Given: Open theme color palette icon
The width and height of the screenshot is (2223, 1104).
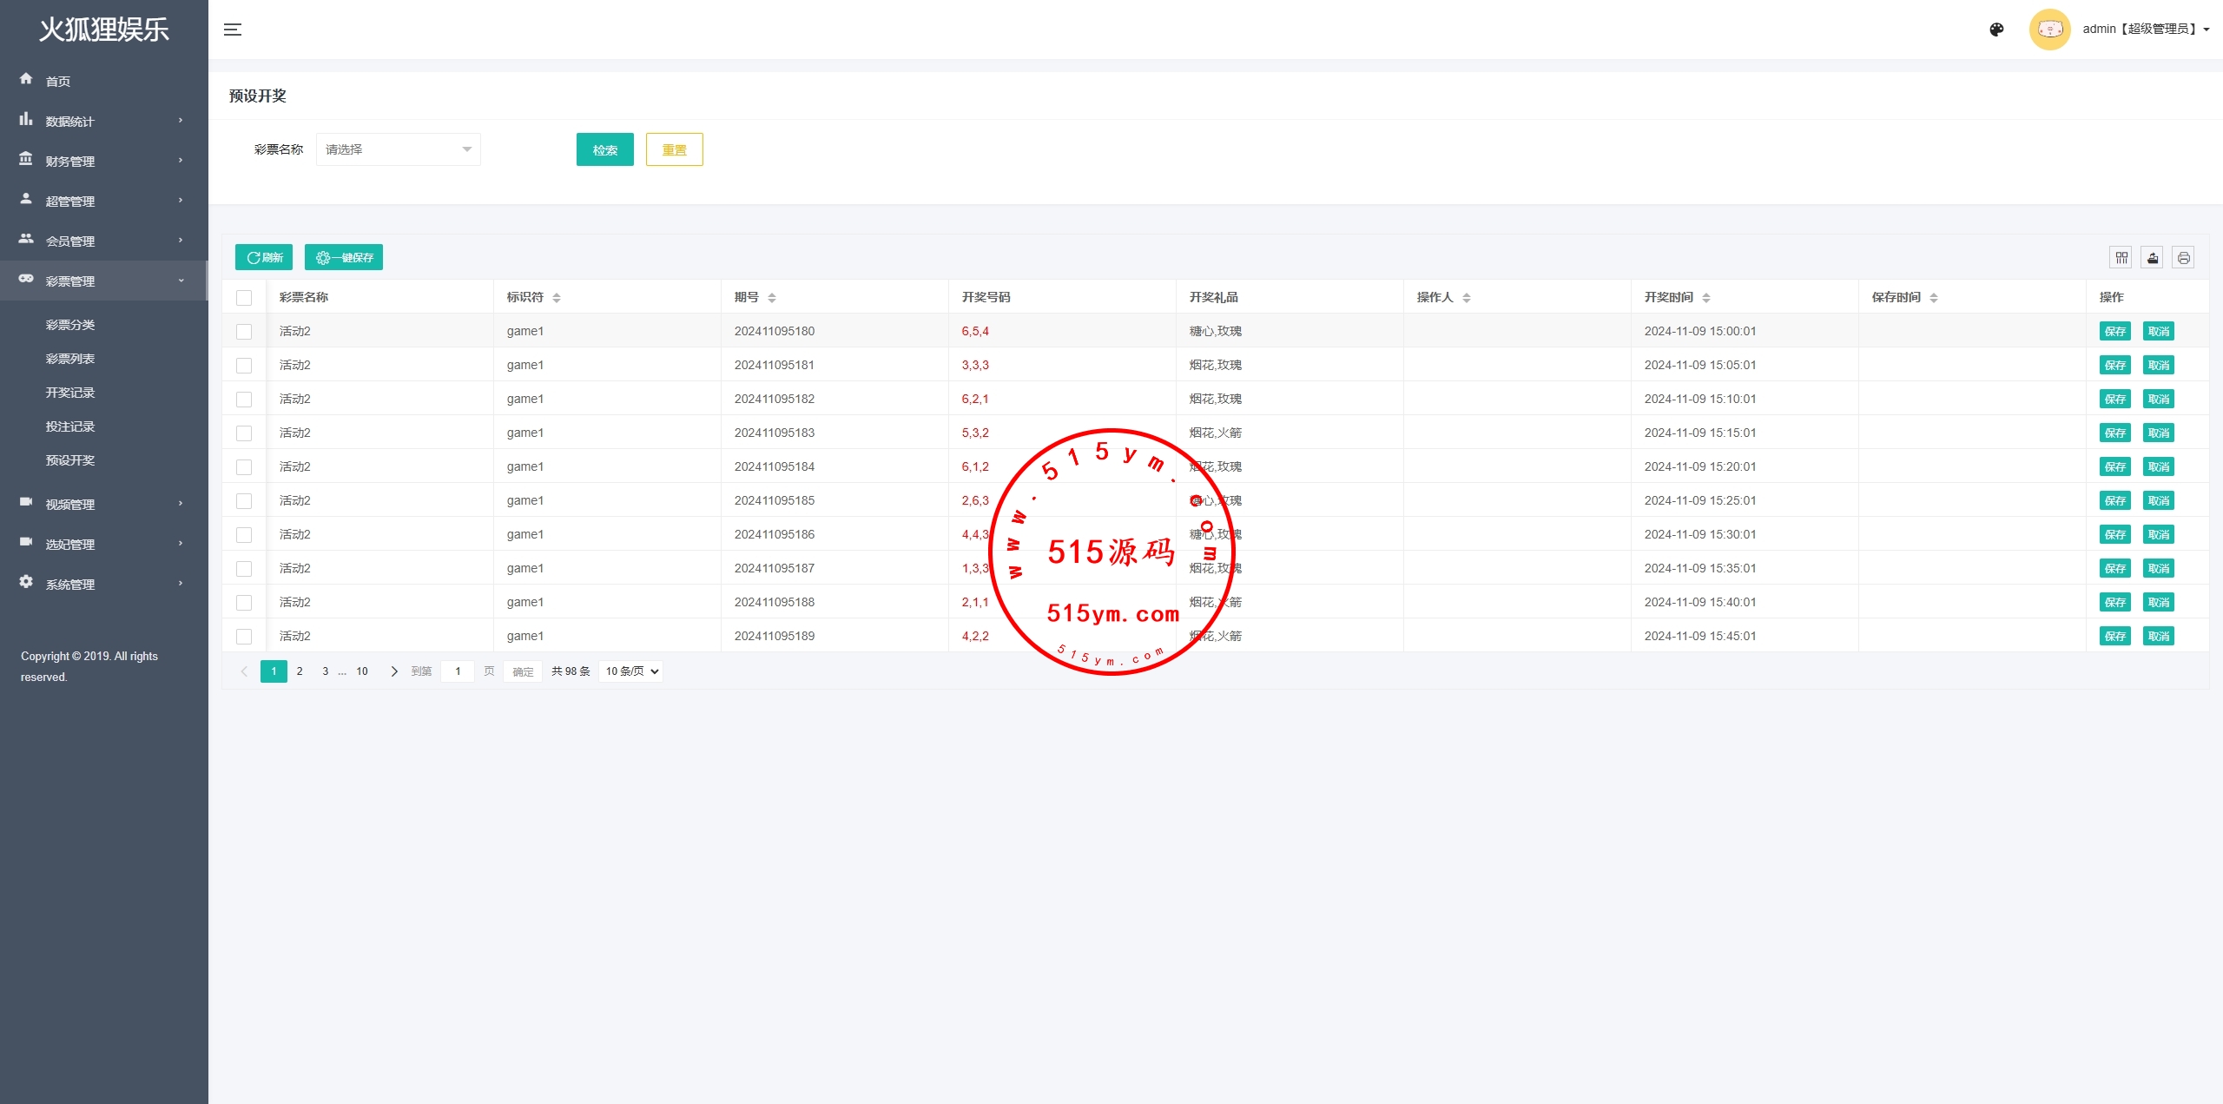Looking at the screenshot, I should pyautogui.click(x=1996, y=30).
